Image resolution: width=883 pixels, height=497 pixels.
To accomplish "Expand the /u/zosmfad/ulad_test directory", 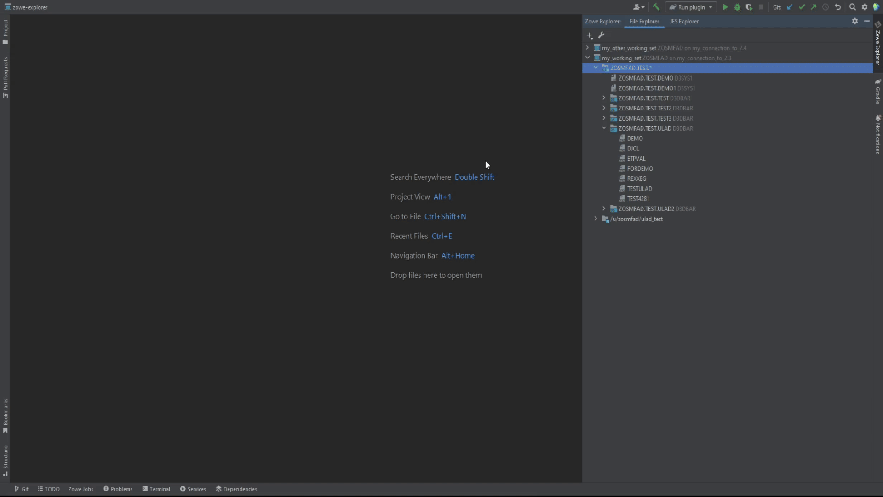I will 596,219.
